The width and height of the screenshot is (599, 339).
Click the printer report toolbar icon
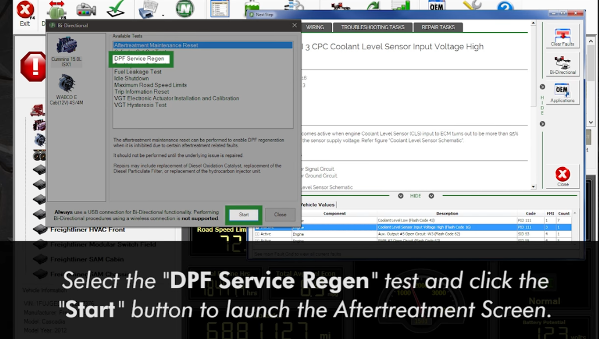pyautogui.click(x=148, y=9)
